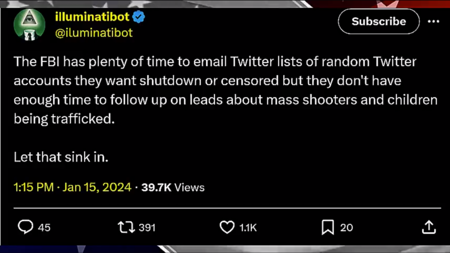This screenshot has height=253, width=450.
Task: Click the 20 bookmarks count
Action: tap(347, 227)
